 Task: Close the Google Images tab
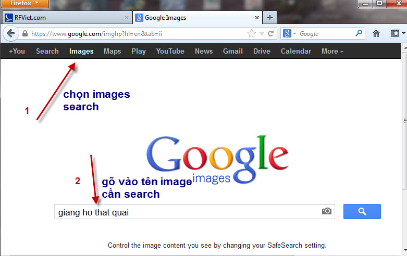256,18
